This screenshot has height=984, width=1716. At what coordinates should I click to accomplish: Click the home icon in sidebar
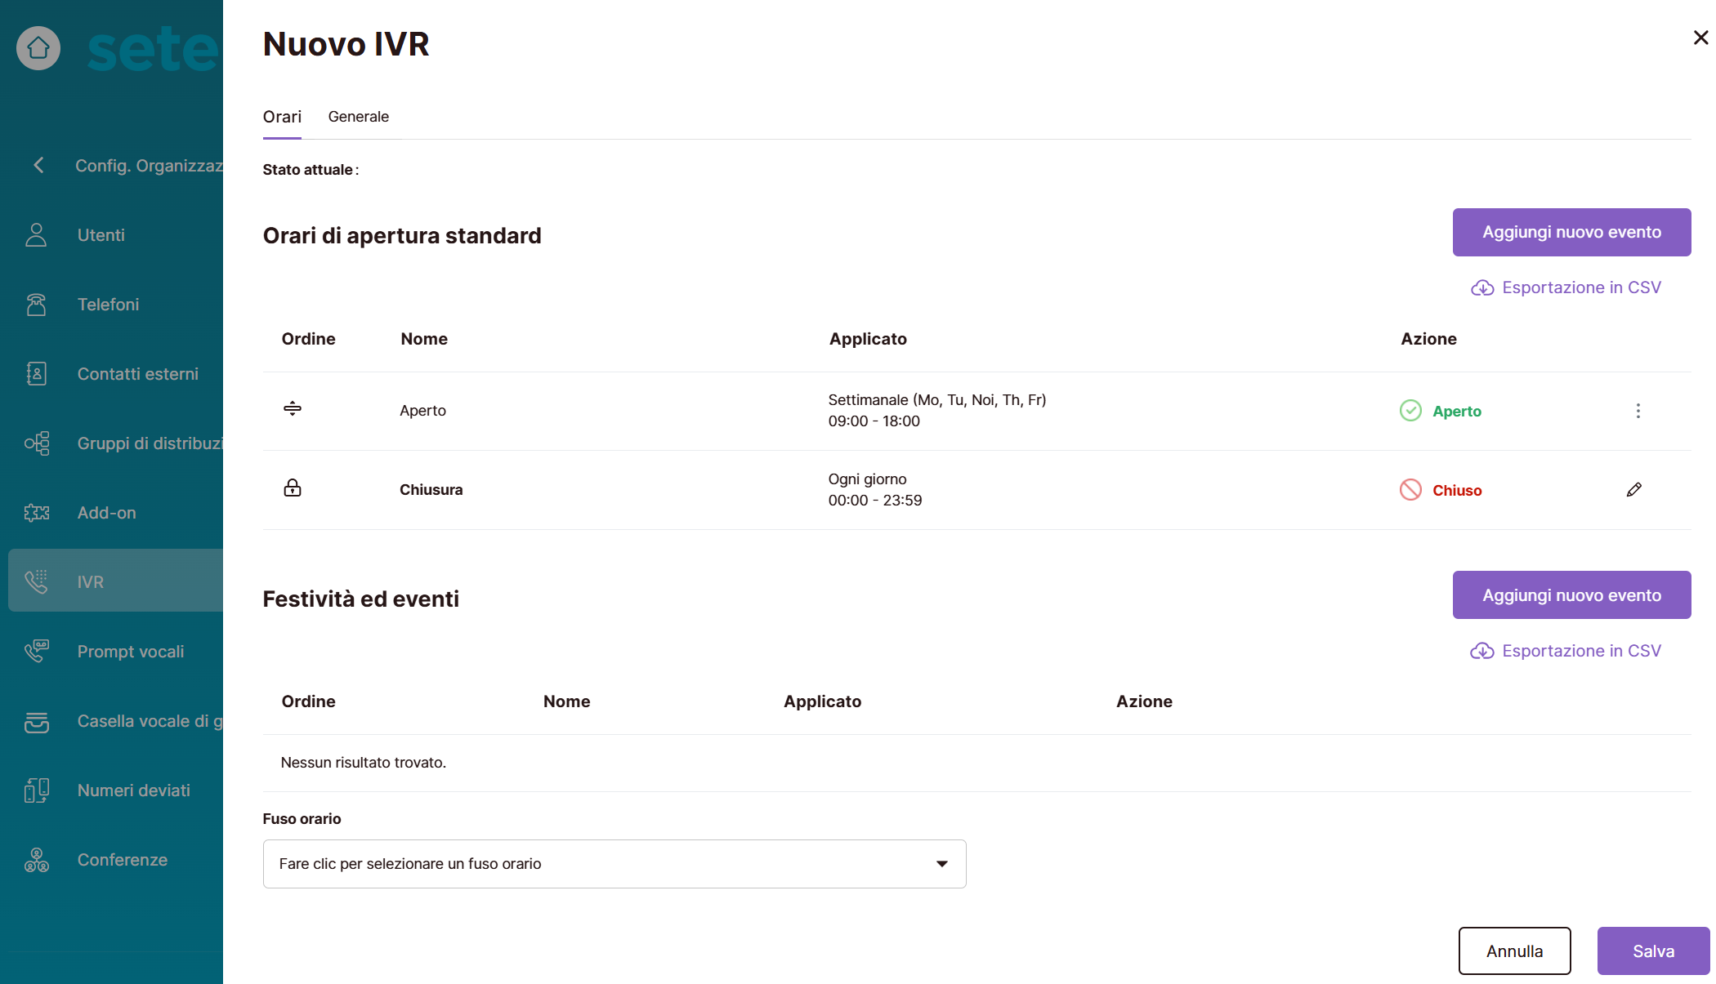pyautogui.click(x=38, y=48)
